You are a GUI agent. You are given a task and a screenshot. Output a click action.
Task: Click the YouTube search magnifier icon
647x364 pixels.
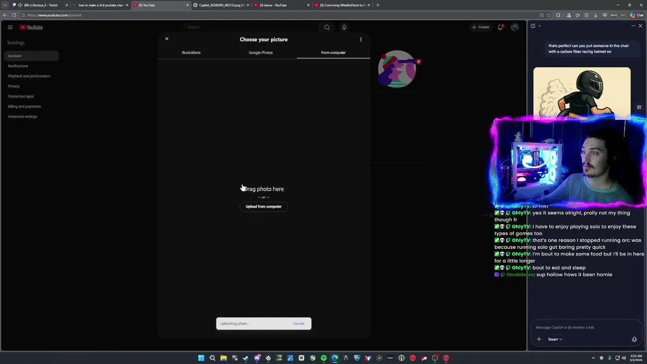[327, 27]
